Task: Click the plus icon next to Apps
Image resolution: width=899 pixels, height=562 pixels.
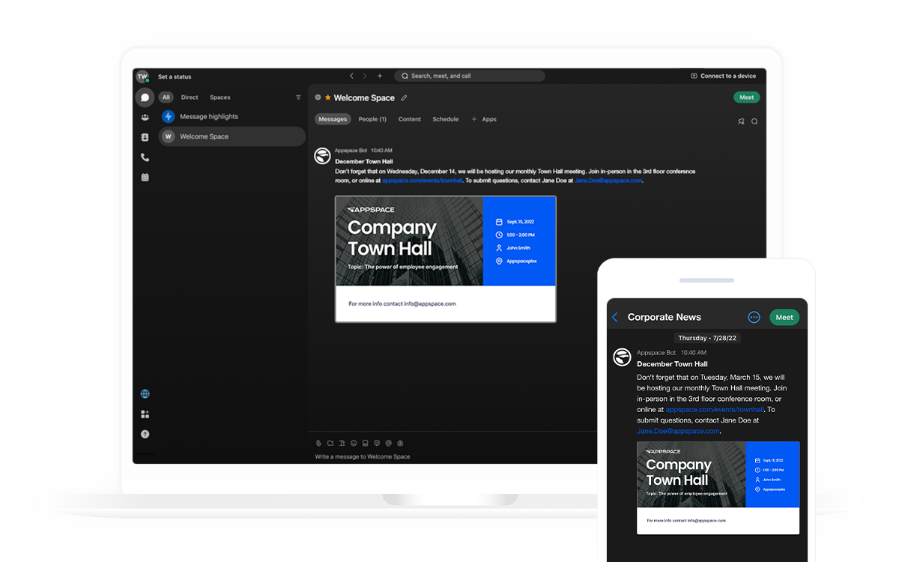Action: 473,119
